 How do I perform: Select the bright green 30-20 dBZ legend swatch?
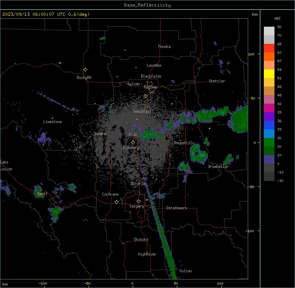point(269,142)
